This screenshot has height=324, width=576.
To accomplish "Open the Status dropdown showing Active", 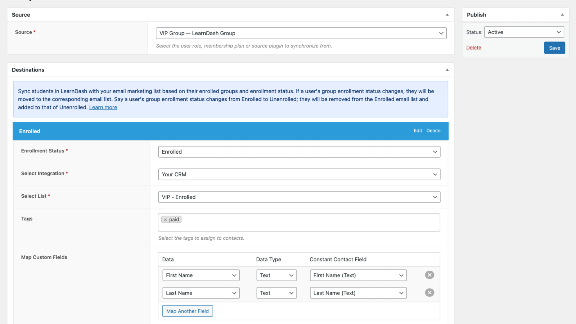I will [524, 32].
